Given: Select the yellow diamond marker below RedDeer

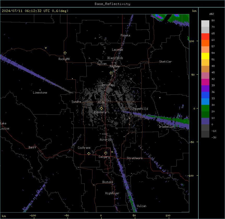Looking at the screenshot, I should pos(111,73).
